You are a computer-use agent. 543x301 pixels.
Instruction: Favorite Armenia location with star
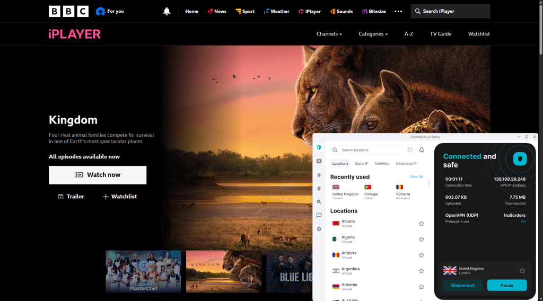tap(421, 287)
